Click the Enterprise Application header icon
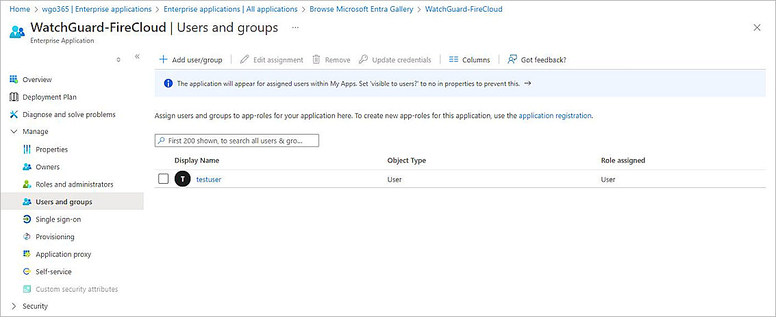The width and height of the screenshot is (776, 317). click(17, 32)
